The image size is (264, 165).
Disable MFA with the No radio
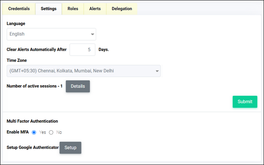pyautogui.click(x=51, y=132)
